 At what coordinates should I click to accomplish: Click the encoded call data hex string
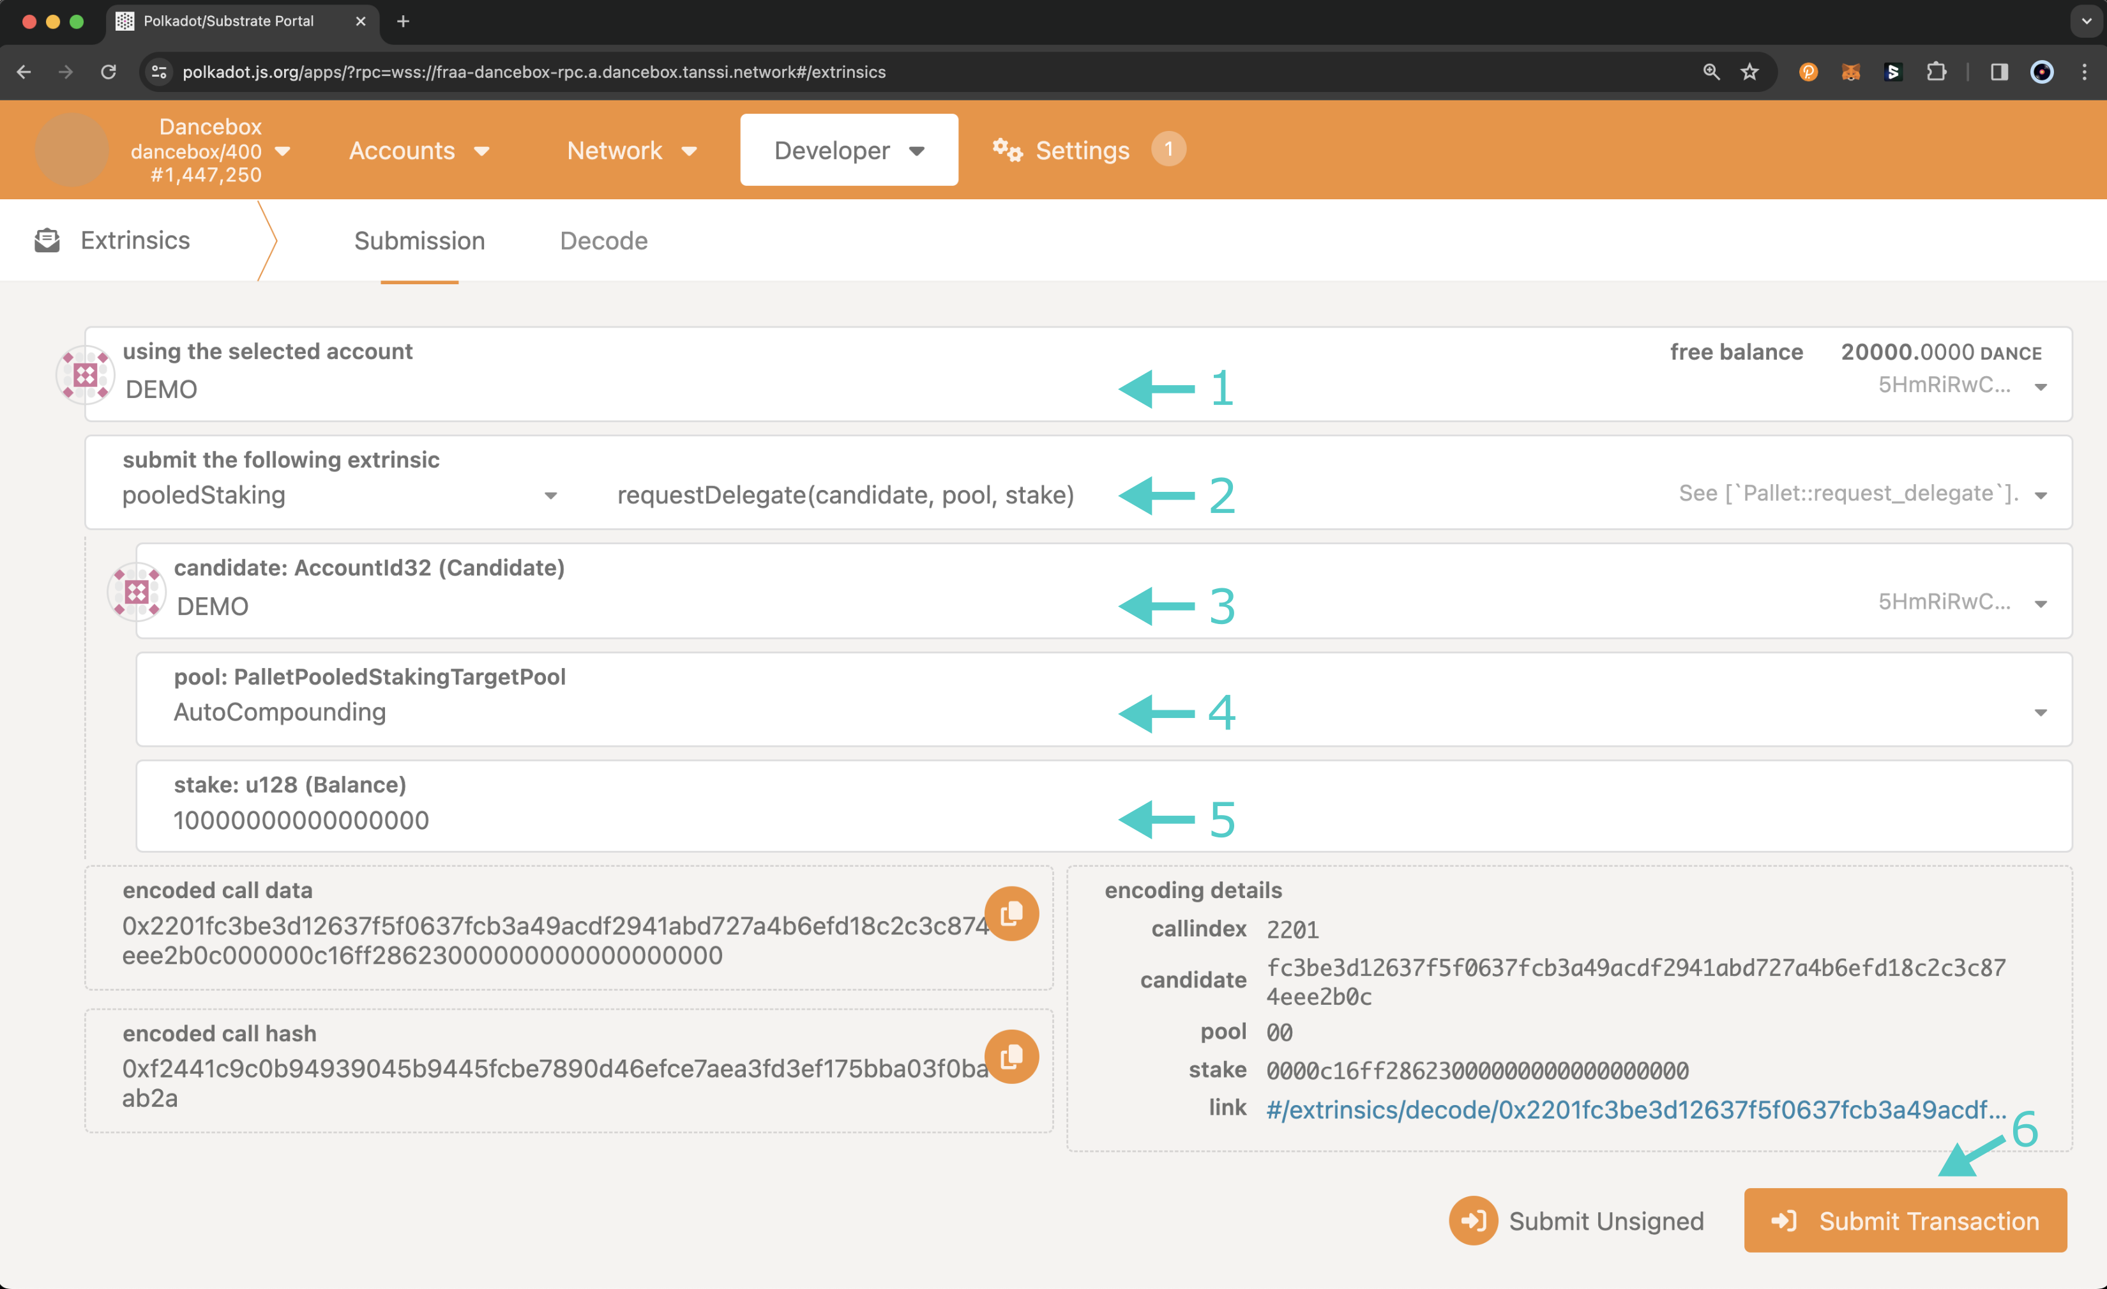click(556, 941)
